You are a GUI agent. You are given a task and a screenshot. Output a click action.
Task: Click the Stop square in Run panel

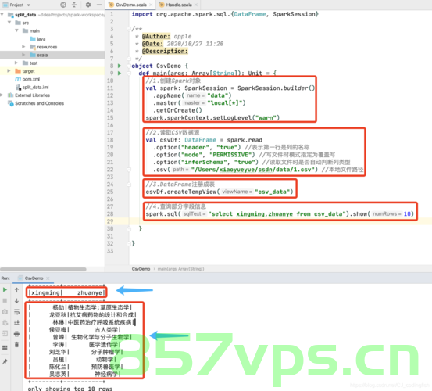pos(5,300)
